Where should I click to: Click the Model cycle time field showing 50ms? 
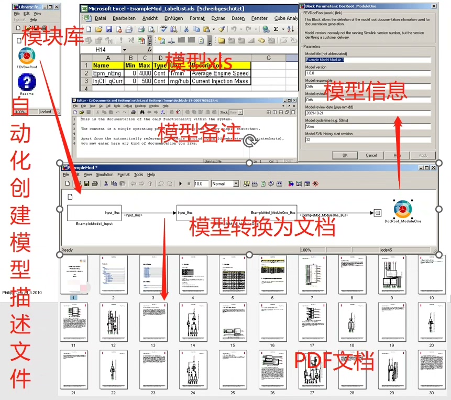[368, 126]
